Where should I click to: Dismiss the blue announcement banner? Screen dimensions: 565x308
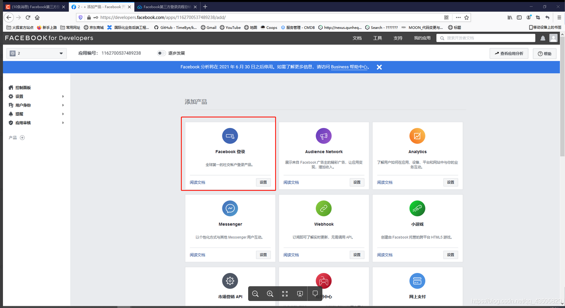[x=379, y=67]
